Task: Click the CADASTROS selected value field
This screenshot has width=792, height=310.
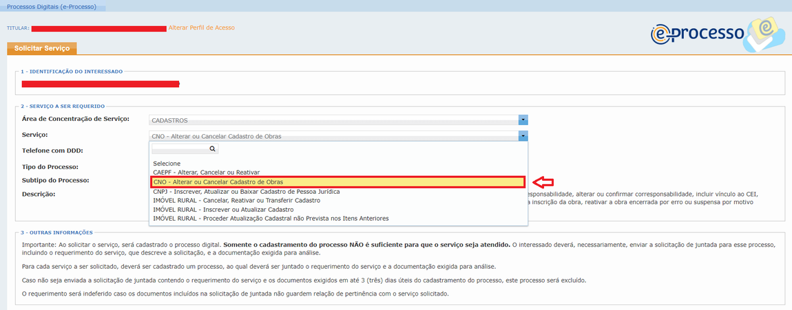Action: pos(334,120)
